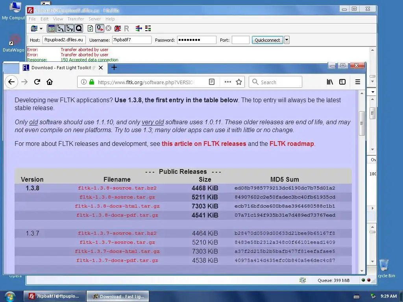Open 'this article on FLTK releases' link
The image size is (403, 302).
[x=204, y=144]
